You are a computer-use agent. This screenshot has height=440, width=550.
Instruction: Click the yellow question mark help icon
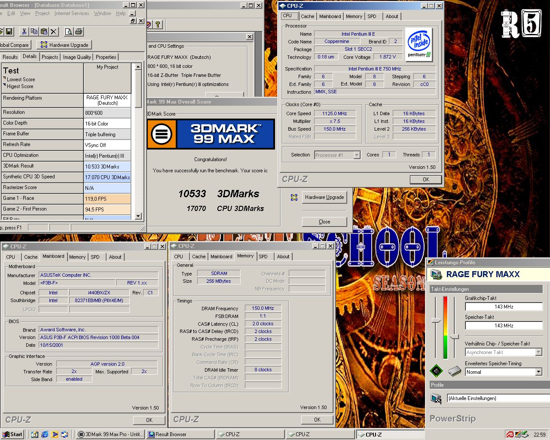(158, 24)
